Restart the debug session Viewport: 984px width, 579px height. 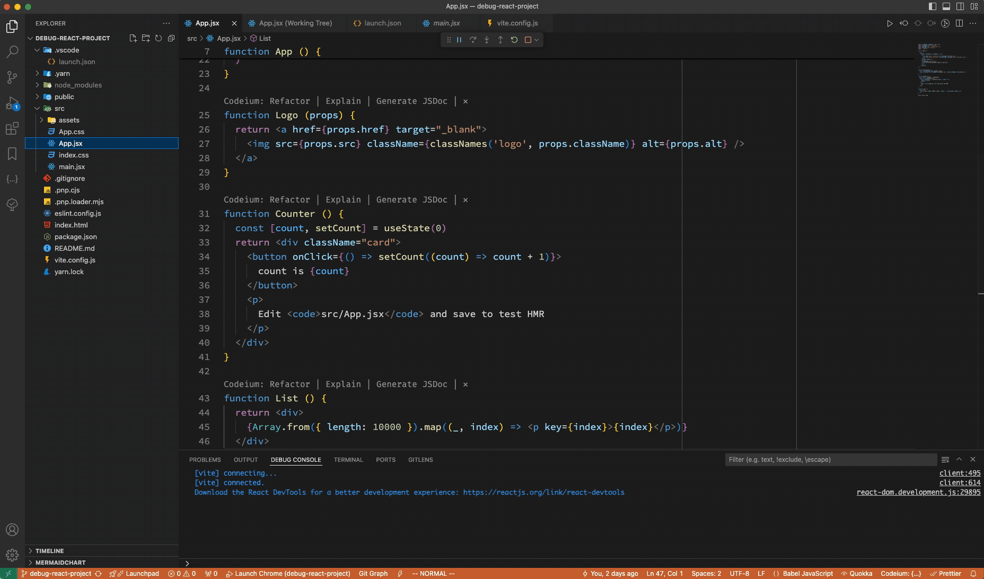[x=514, y=40]
